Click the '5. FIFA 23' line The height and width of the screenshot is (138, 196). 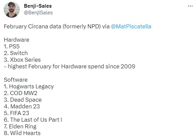[x=16, y=113]
